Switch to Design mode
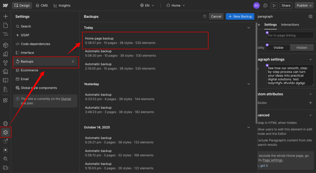 click(x=22, y=5)
